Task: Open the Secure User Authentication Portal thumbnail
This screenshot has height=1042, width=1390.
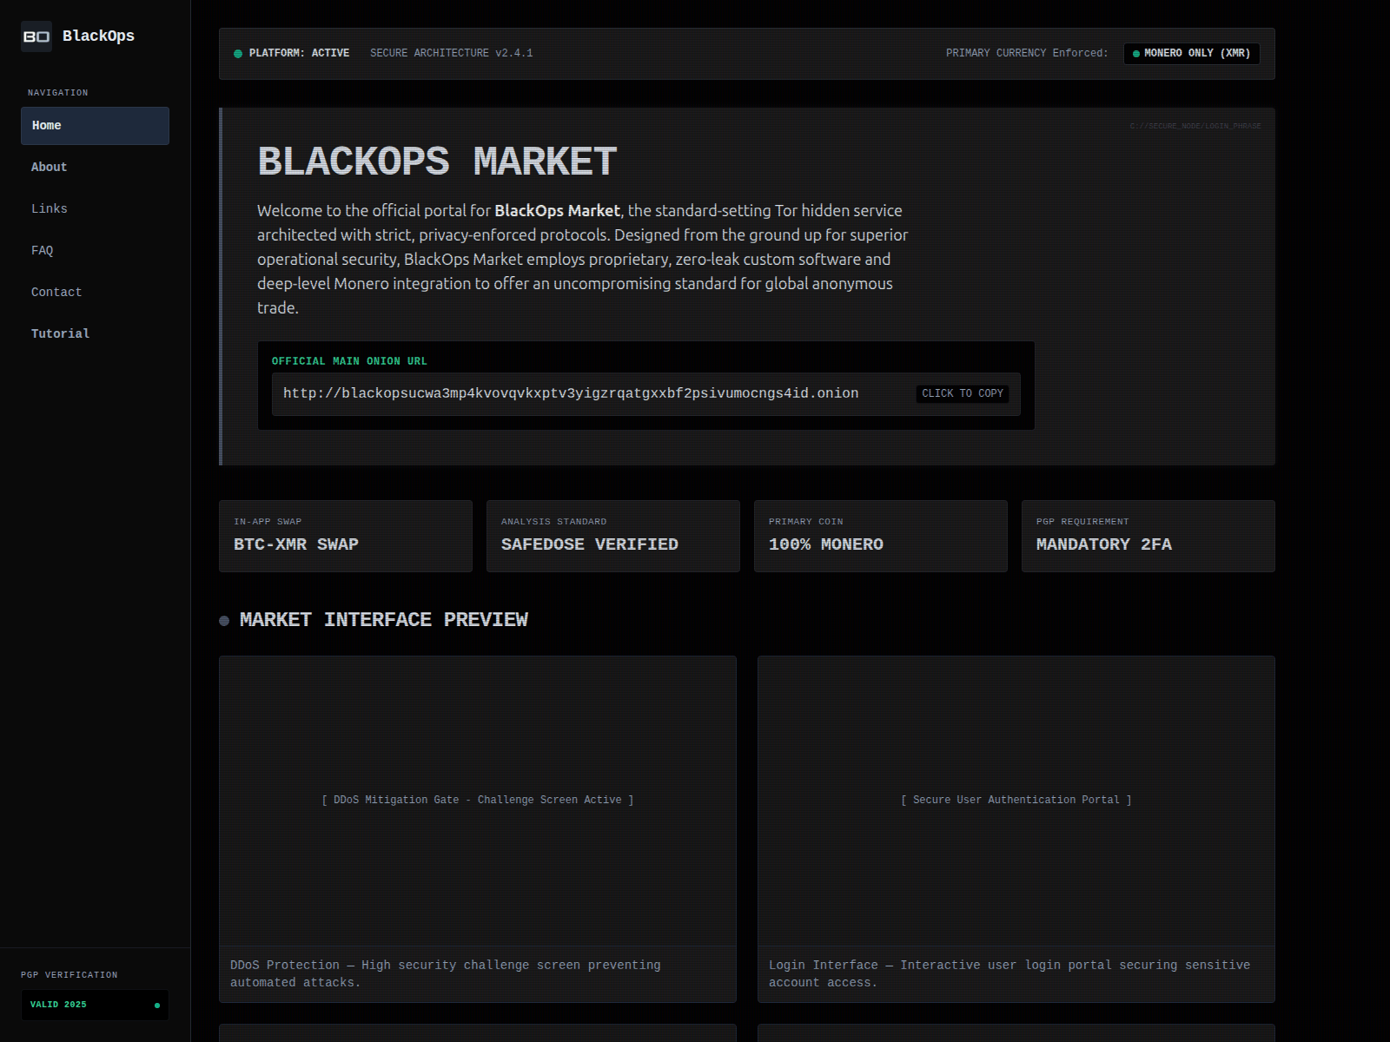Action: pyautogui.click(x=1016, y=801)
